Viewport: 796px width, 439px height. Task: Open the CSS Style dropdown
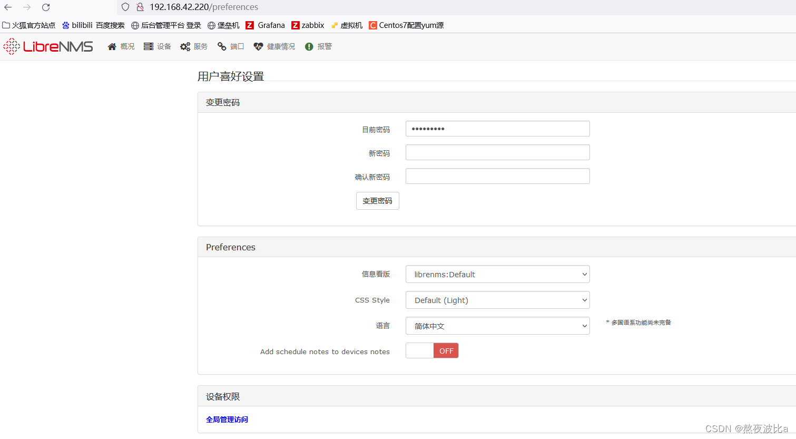click(497, 300)
